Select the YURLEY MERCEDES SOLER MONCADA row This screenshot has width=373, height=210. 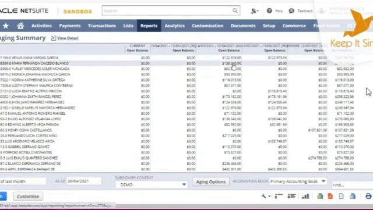point(177,69)
